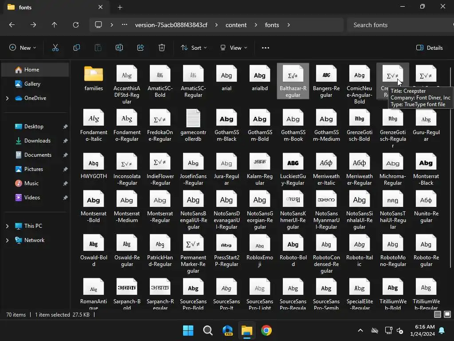Open Microsoft Edge PRE from the taskbar
This screenshot has height=341, width=454.
[227, 330]
